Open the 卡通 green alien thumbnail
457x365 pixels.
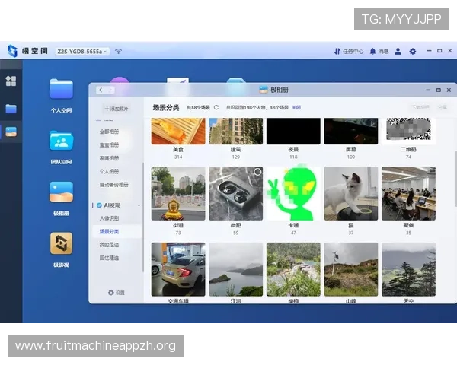[x=293, y=193]
